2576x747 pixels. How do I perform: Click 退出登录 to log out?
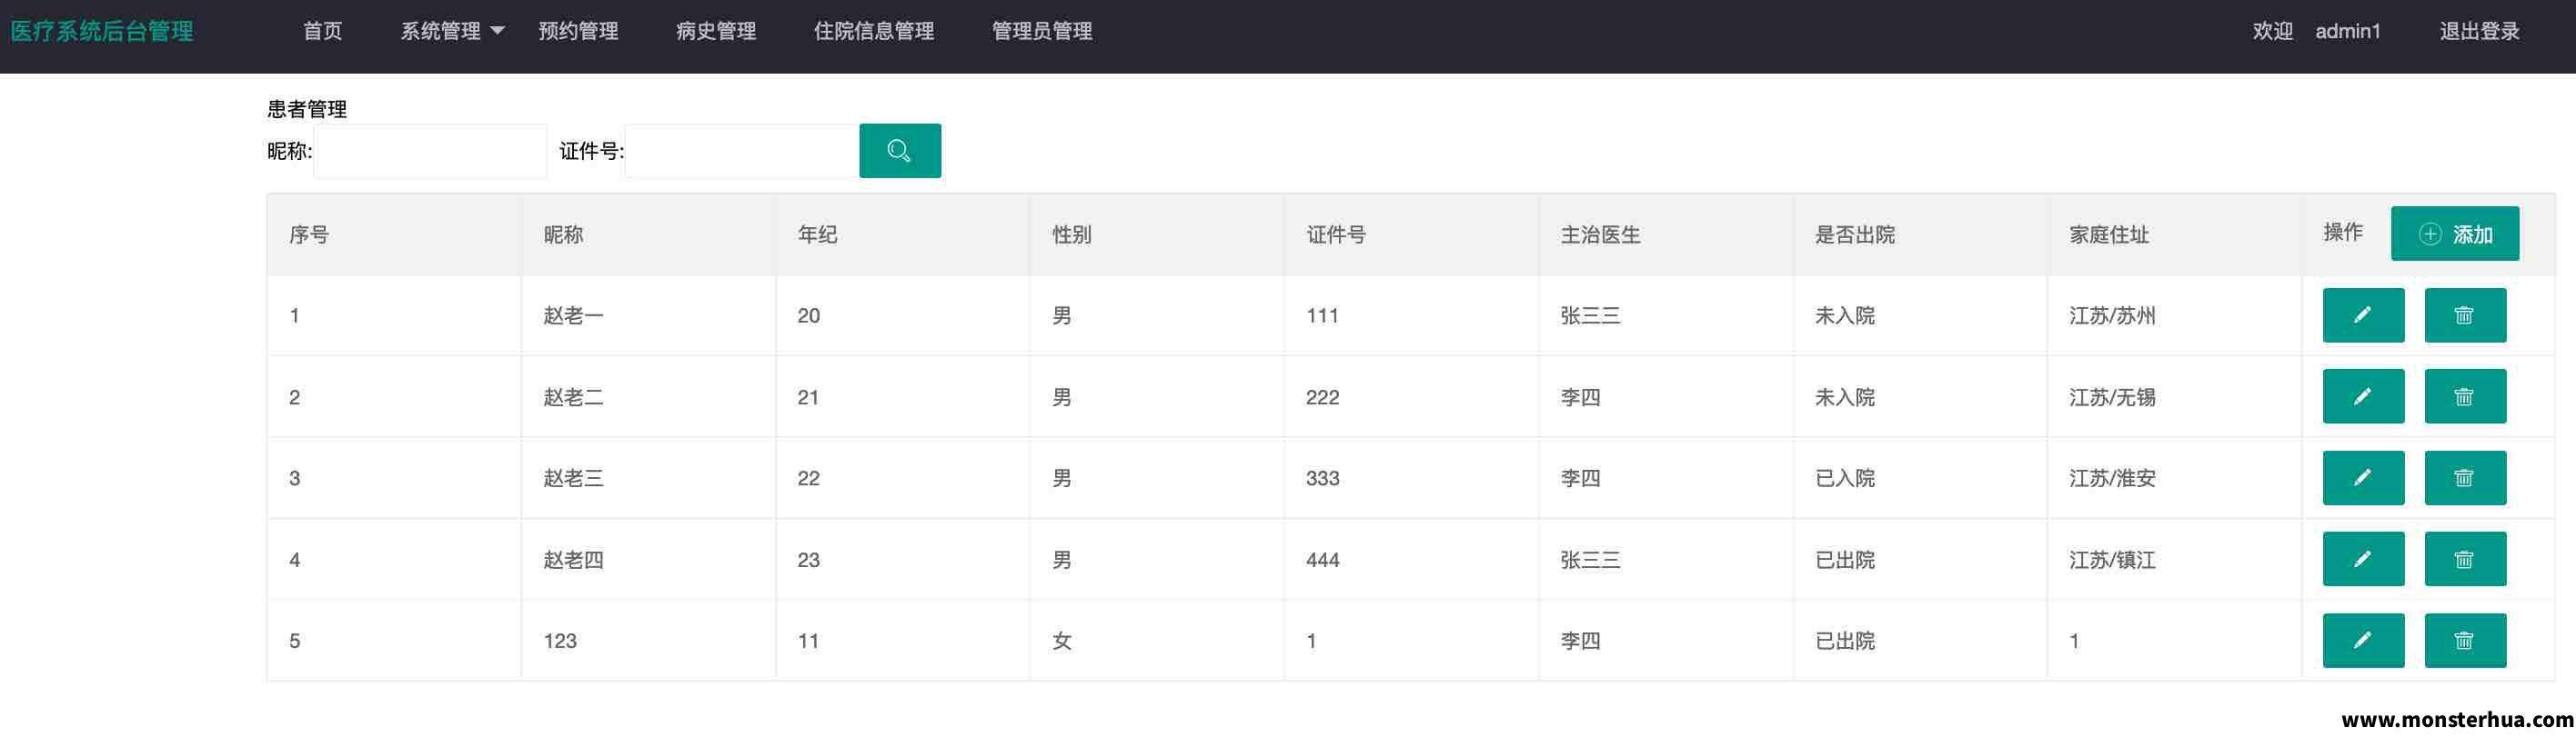[x=2479, y=31]
